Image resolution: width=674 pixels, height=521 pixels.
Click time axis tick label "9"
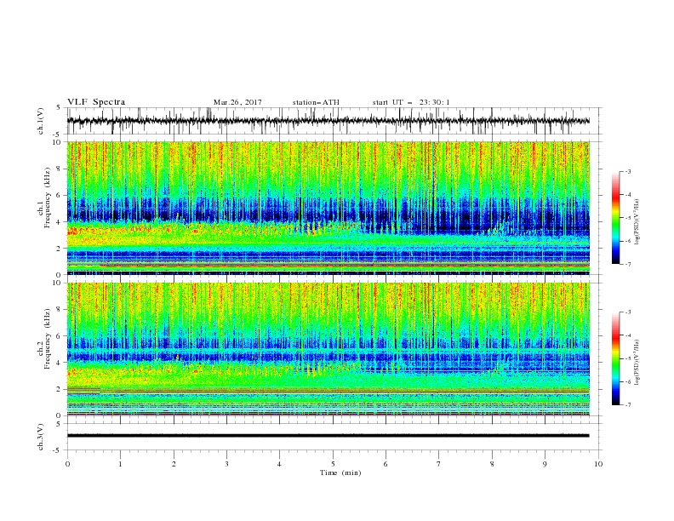click(x=545, y=464)
